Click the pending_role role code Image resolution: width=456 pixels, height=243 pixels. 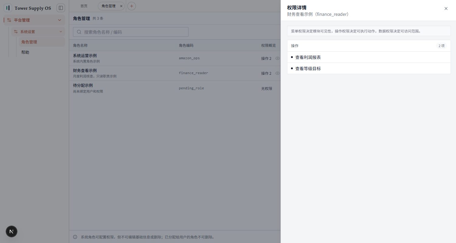[x=191, y=88]
